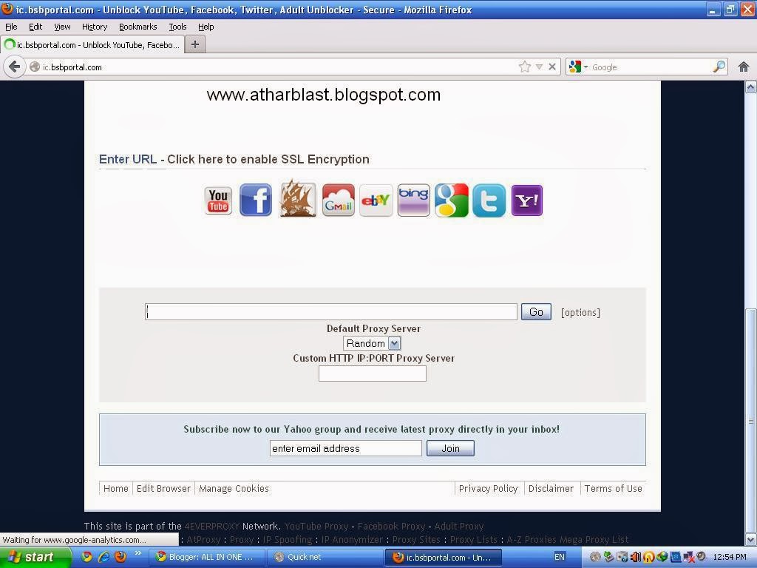Open the Default Proxy Server Random dropdown

click(372, 343)
